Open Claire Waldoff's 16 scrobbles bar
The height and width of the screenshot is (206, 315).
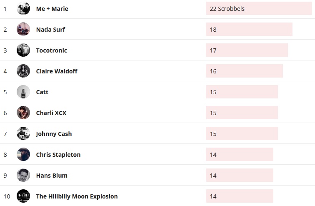tap(244, 71)
